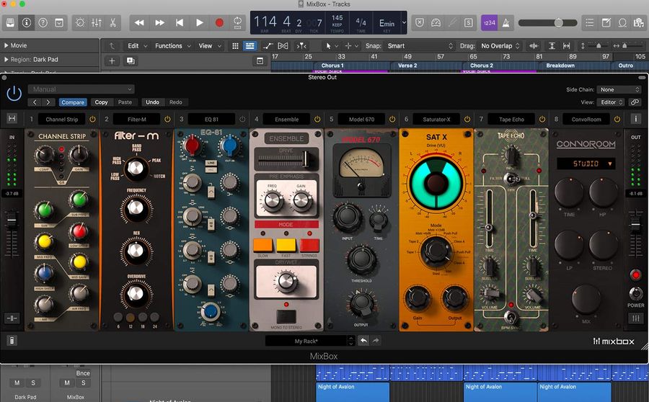Open the View Editor dropdown

611,102
